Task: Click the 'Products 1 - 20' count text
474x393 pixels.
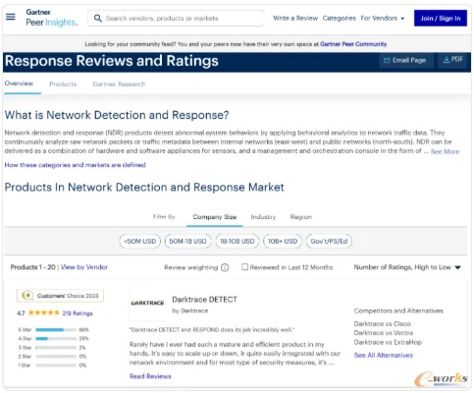Action: (x=32, y=267)
